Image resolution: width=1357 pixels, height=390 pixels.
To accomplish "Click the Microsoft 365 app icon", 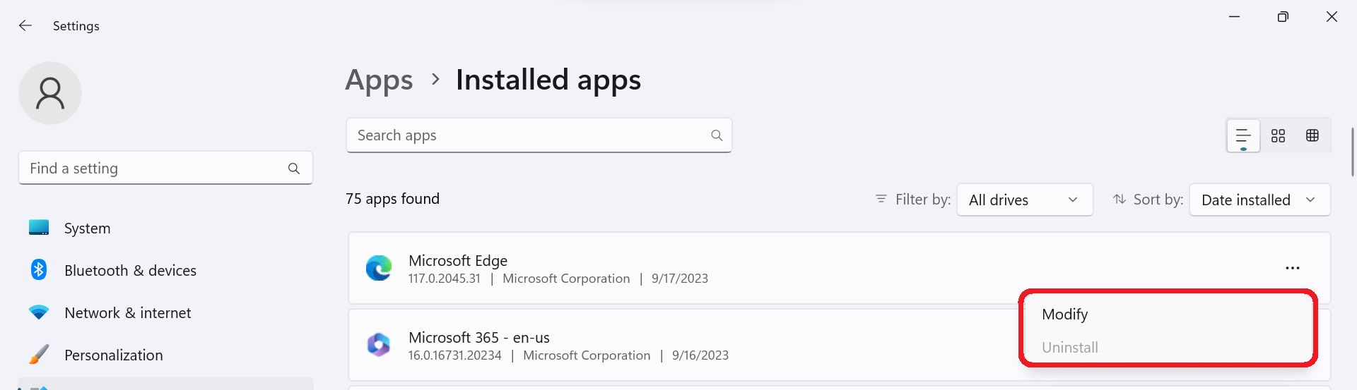I will [379, 345].
